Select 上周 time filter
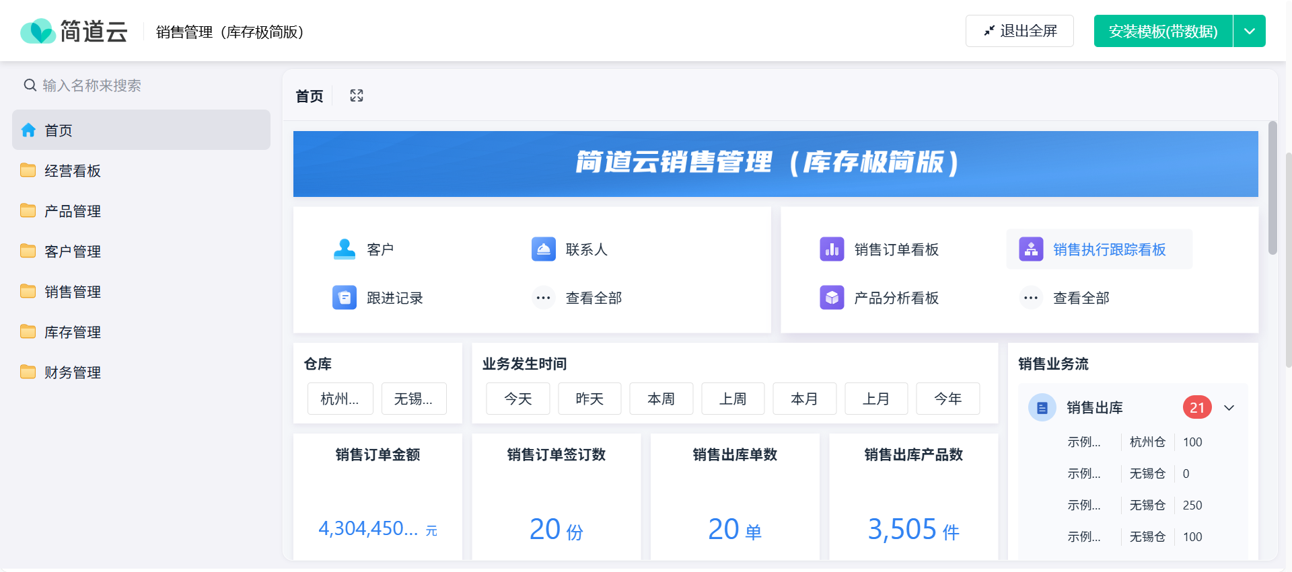The image size is (1292, 572). click(733, 399)
